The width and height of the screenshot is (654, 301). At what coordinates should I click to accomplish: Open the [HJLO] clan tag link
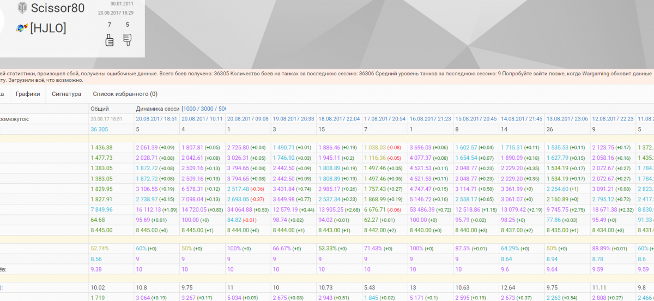pyautogui.click(x=48, y=28)
